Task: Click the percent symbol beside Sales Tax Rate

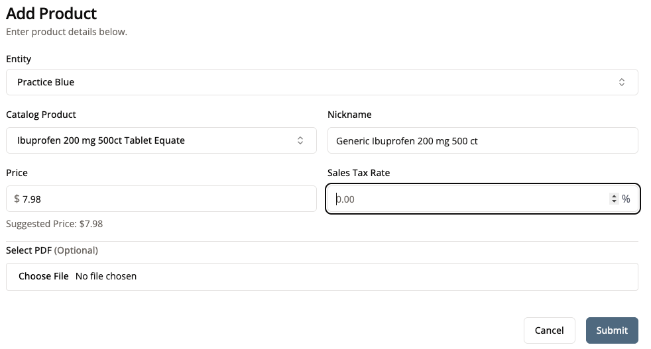Action: click(626, 199)
